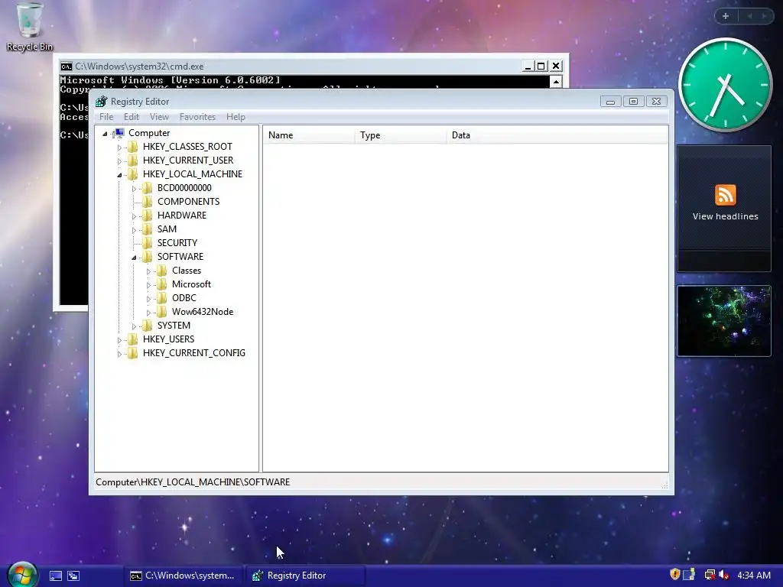Select the SAM folder icon
This screenshot has width=783, height=587.
148,229
